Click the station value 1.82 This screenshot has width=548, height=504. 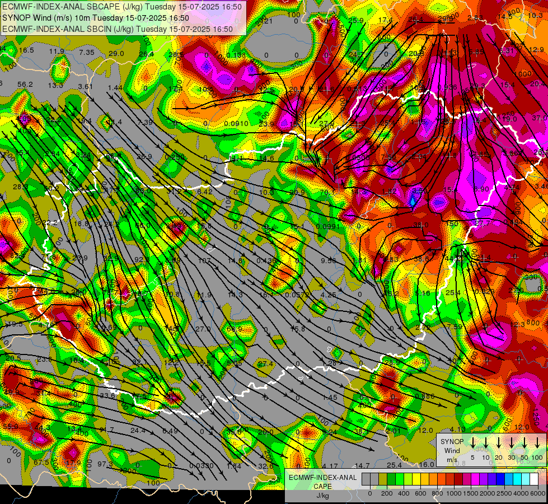tap(390, 192)
